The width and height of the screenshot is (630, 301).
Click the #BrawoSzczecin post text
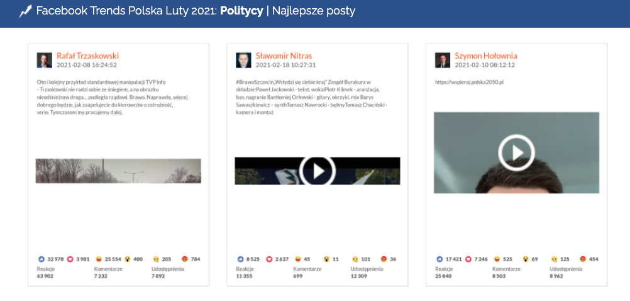pyautogui.click(x=311, y=95)
